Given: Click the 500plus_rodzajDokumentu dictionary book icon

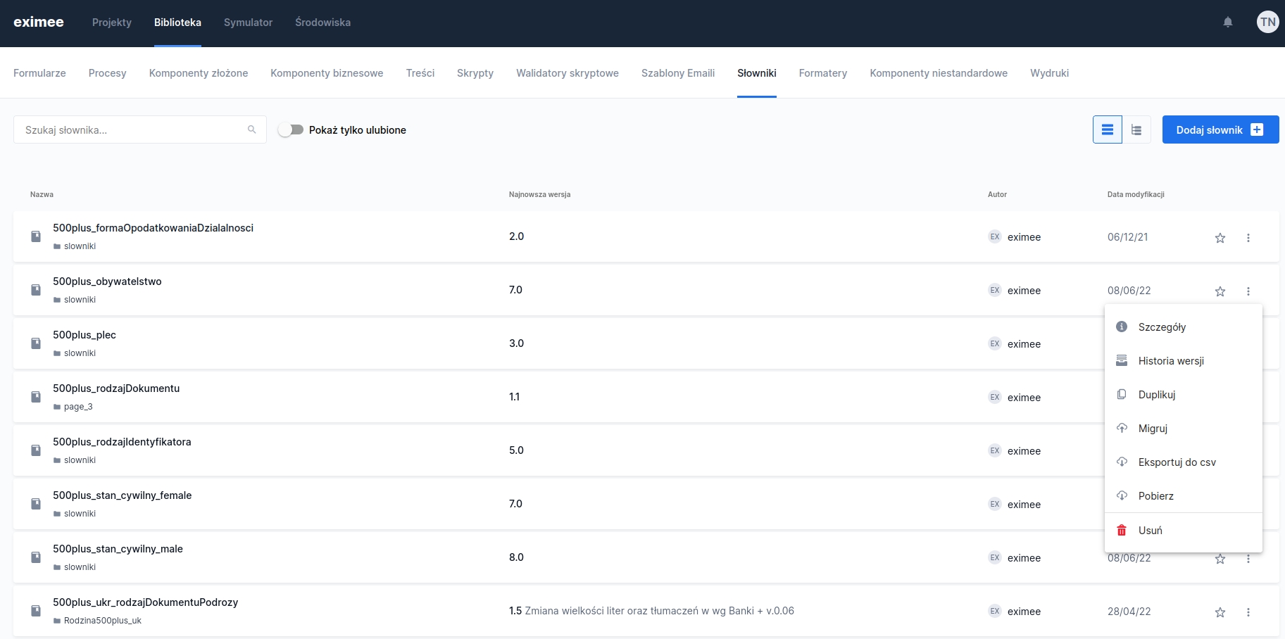Looking at the screenshot, I should (36, 397).
